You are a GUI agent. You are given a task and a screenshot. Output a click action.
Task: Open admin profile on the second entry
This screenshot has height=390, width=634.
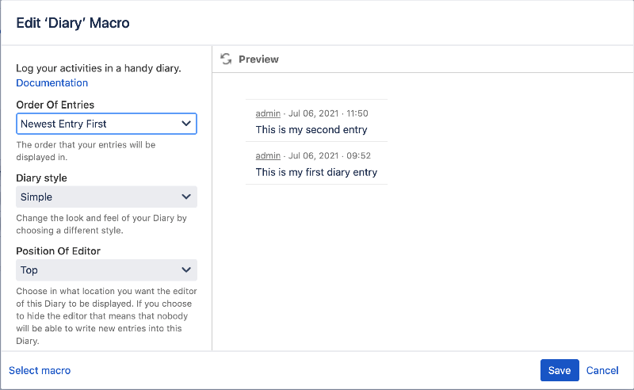(x=268, y=113)
